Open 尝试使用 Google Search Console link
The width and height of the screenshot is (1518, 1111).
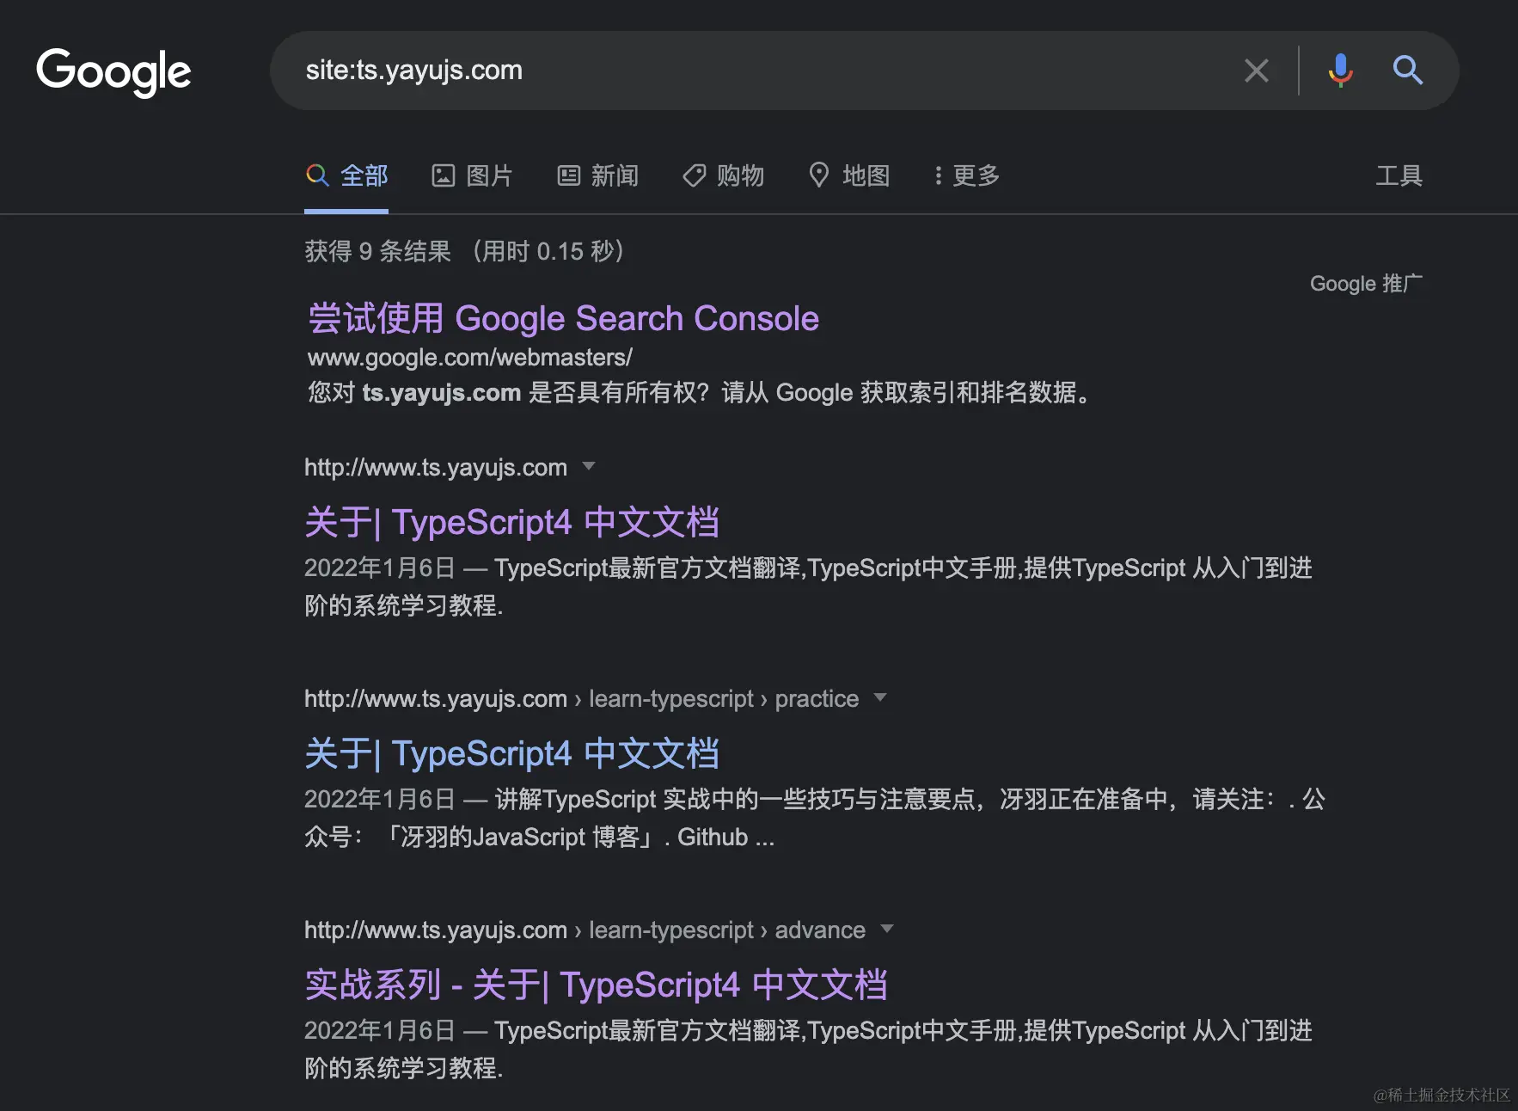click(563, 318)
